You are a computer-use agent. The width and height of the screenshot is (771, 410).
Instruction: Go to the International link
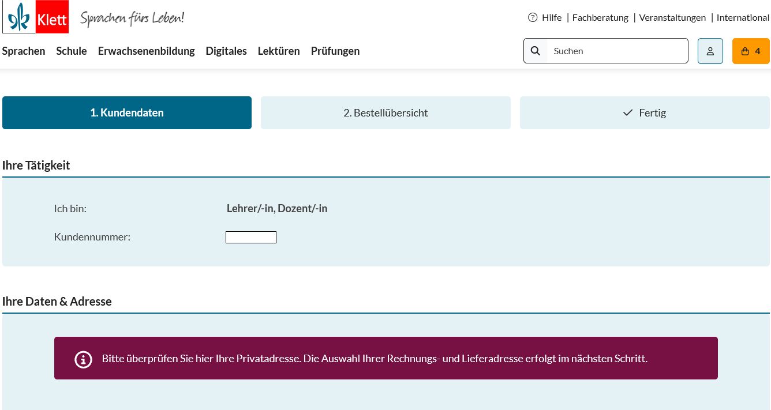[743, 17]
